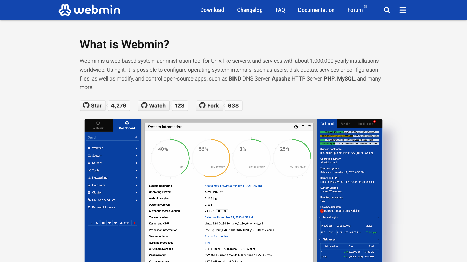This screenshot has height=262, width=467.
Task: Expand the Networking sidebar menu arrow
Action: (x=136, y=178)
